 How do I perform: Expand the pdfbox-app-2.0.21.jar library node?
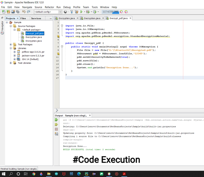click(x=15, y=52)
